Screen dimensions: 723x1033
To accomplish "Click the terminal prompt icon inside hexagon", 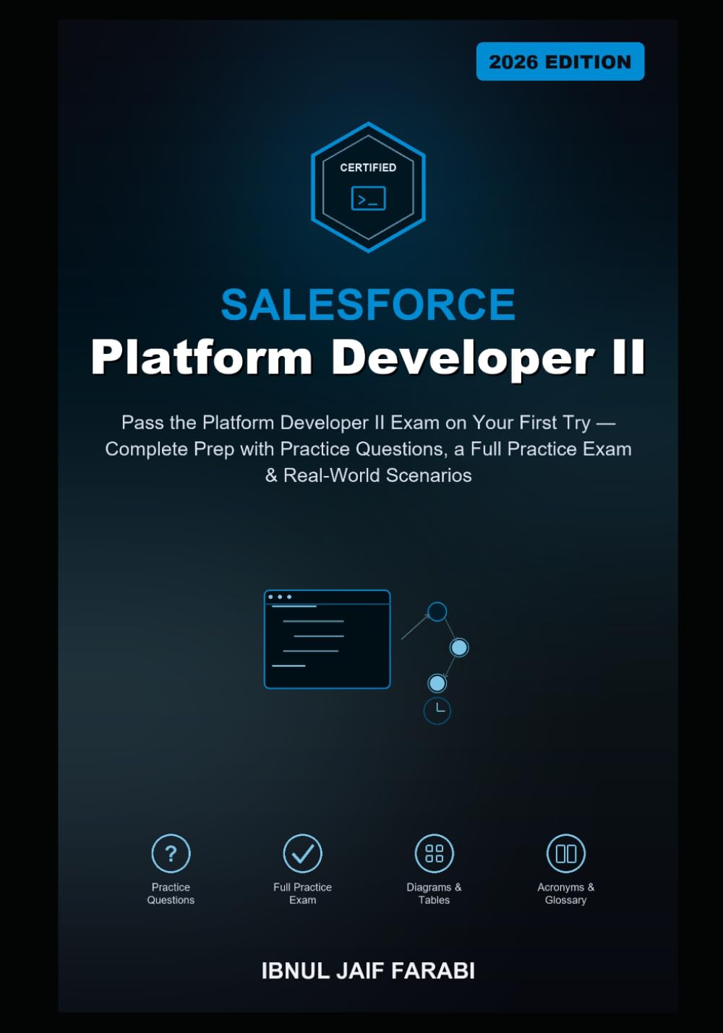I will point(368,199).
